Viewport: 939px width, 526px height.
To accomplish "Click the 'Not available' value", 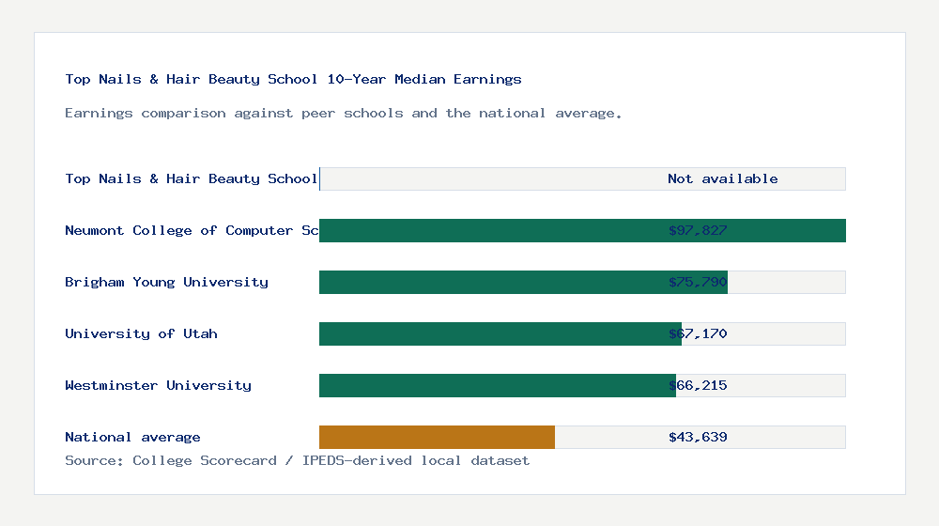I will pyautogui.click(x=723, y=178).
